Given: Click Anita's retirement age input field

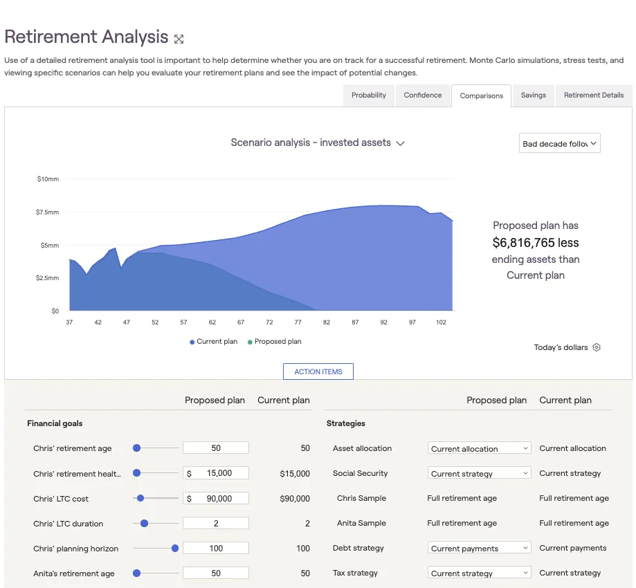Looking at the screenshot, I should [215, 573].
